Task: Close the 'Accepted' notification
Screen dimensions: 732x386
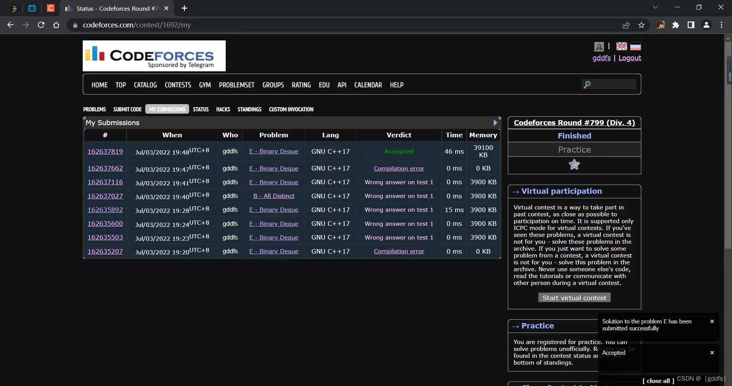Action: click(x=712, y=353)
